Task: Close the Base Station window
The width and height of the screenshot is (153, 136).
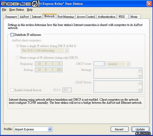Action: point(149,4)
